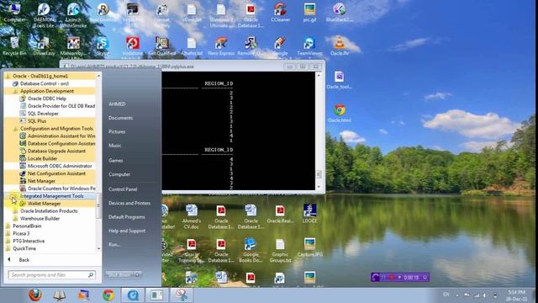Show hidden system tray icons

click(x=457, y=295)
